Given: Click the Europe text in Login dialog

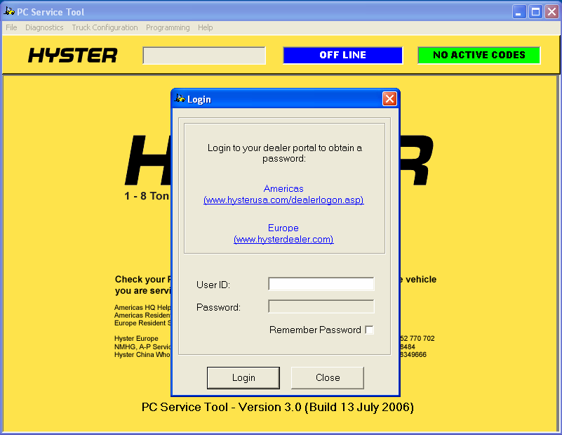Looking at the screenshot, I should (283, 228).
